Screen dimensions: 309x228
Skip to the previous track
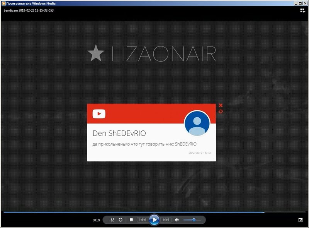tap(142, 220)
